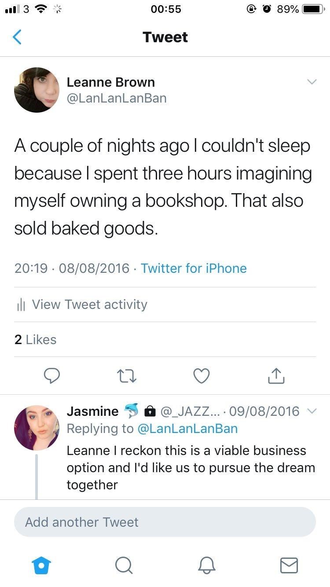The width and height of the screenshot is (330, 587).
Task: View the 2 Likes list
Action: [36, 339]
